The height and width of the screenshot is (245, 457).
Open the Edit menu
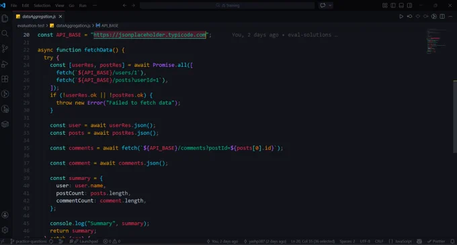point(26,5)
